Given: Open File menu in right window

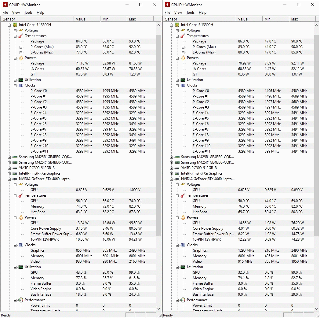Looking at the screenshot, I should click(x=167, y=13).
